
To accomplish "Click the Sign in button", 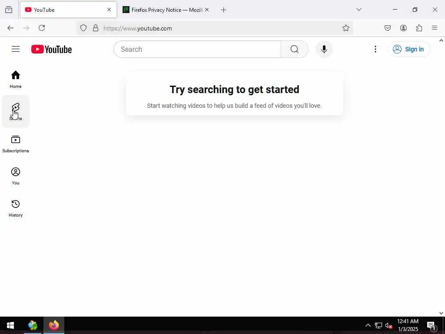I will [x=408, y=49].
